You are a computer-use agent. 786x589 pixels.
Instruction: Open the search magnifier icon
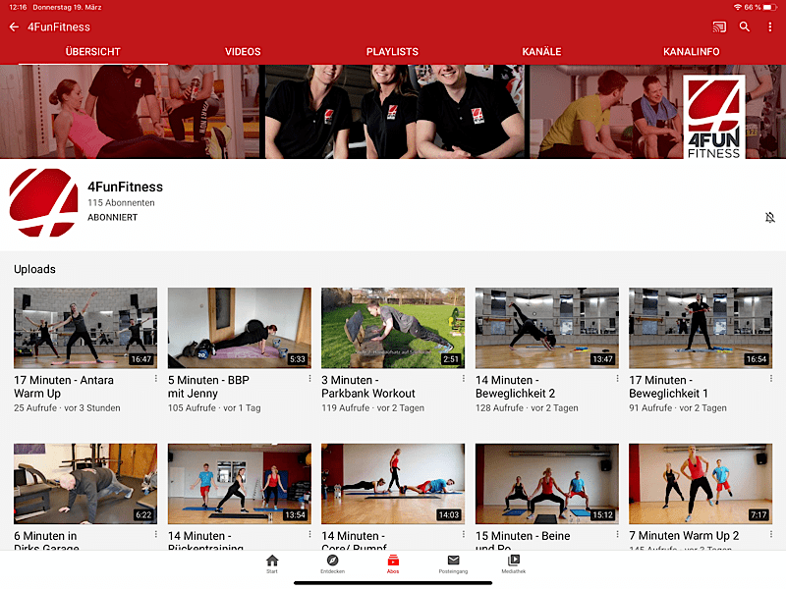(x=745, y=27)
